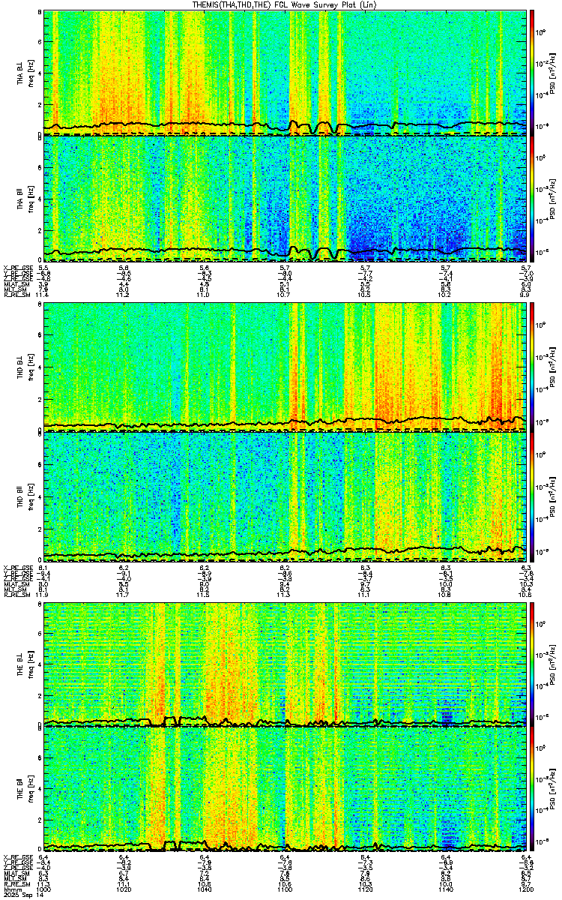Viewport: 562px width, 900px height.
Task: Click the 1140 time tick label
Action: (445, 888)
